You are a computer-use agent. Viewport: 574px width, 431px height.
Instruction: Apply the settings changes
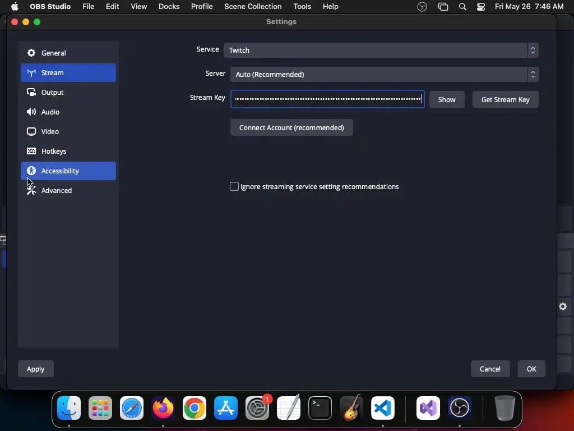(x=35, y=369)
